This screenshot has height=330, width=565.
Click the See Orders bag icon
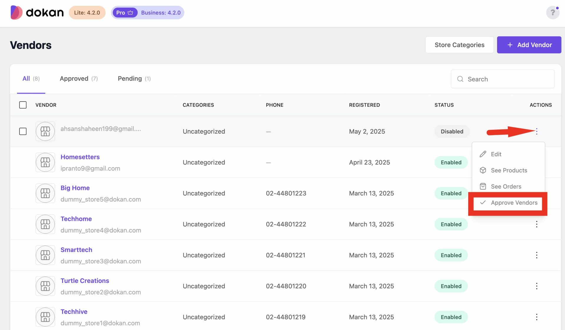483,186
